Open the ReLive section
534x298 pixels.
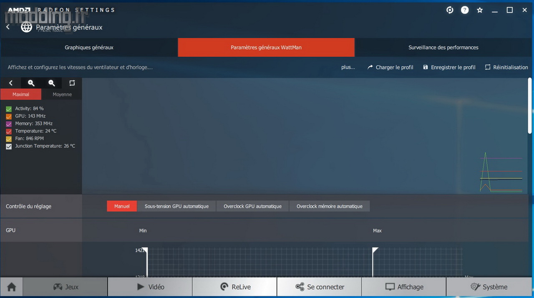(x=235, y=287)
